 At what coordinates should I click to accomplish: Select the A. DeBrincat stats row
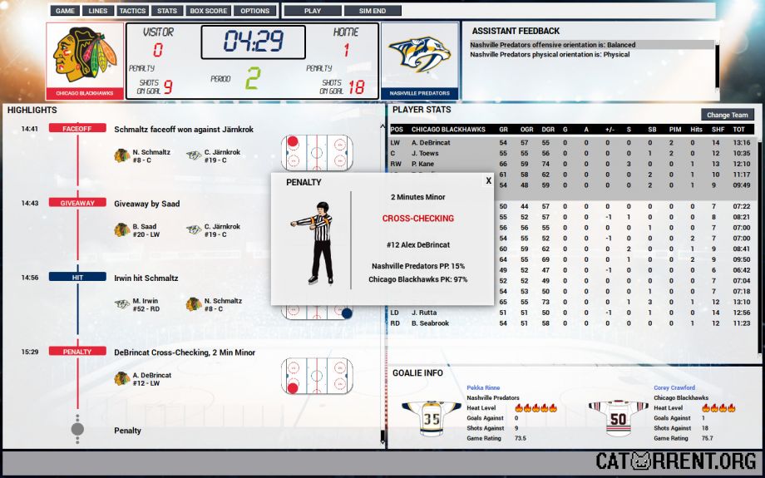(572, 142)
